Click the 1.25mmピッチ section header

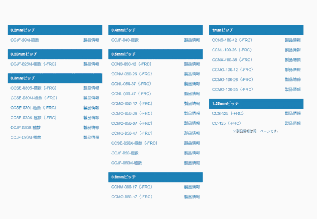point(256,104)
